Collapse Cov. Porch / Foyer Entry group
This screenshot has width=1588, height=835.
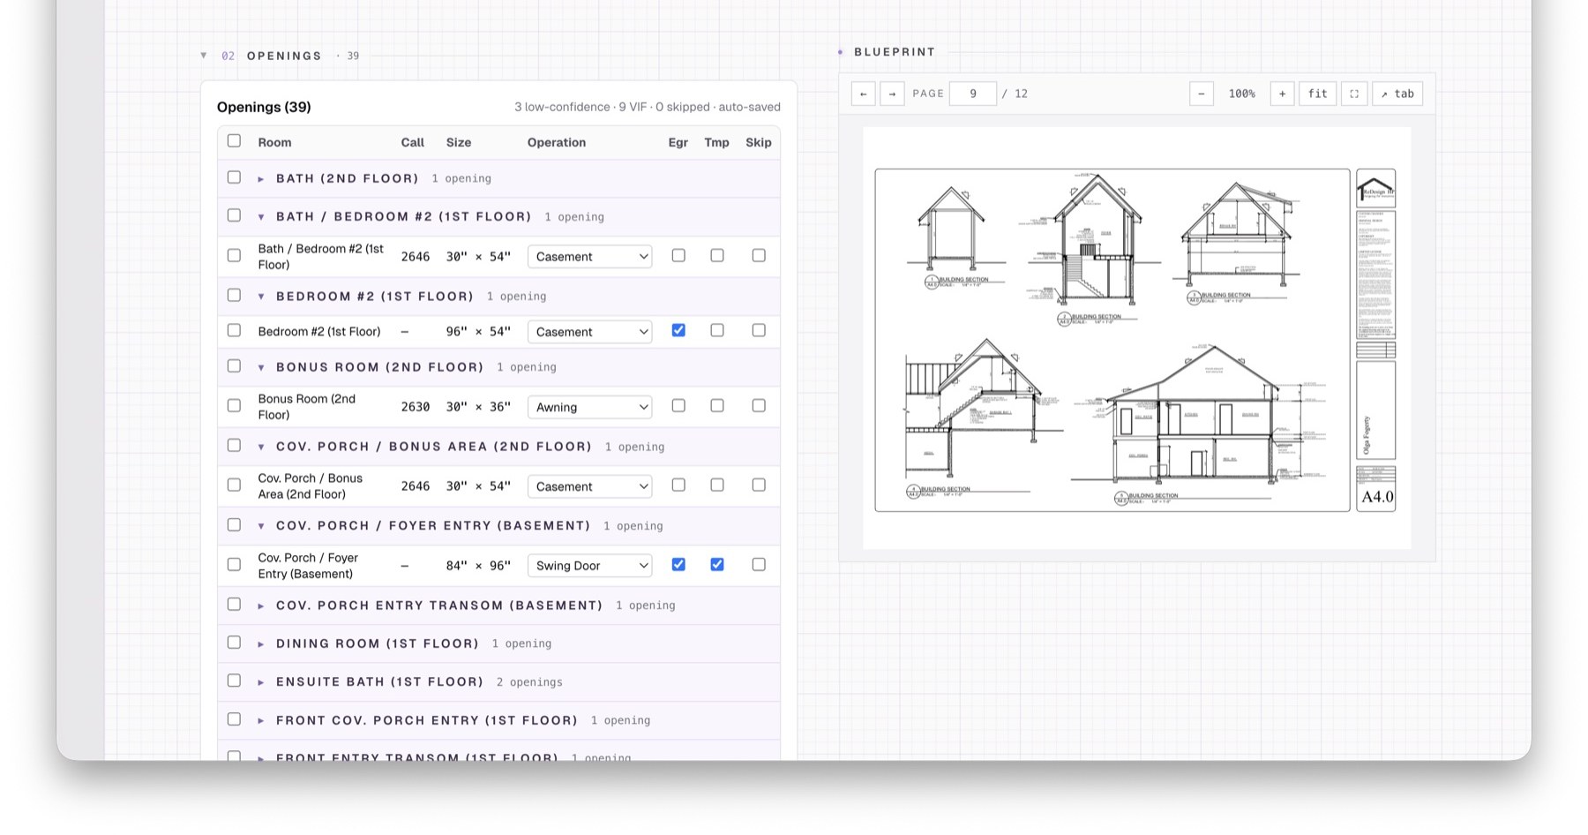pos(261,526)
